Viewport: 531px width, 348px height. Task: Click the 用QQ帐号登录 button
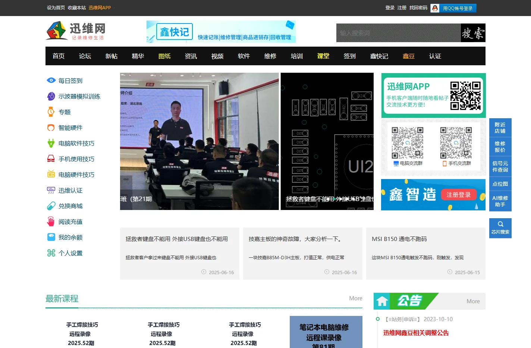[x=454, y=8]
